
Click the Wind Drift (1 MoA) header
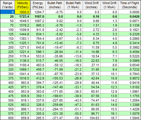pos(110,5)
